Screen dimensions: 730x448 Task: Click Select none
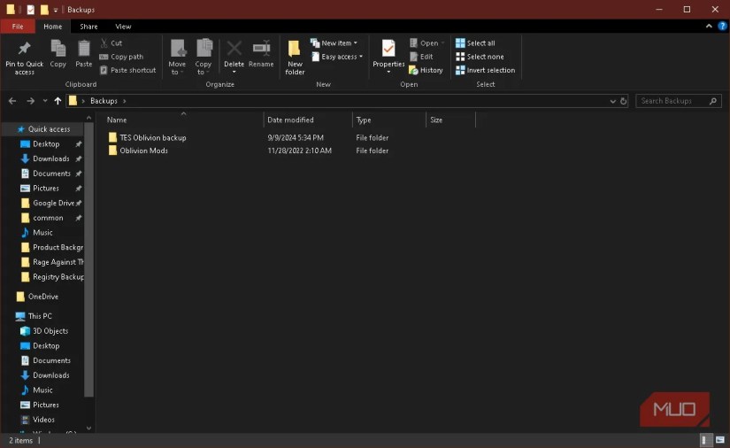[x=480, y=57]
